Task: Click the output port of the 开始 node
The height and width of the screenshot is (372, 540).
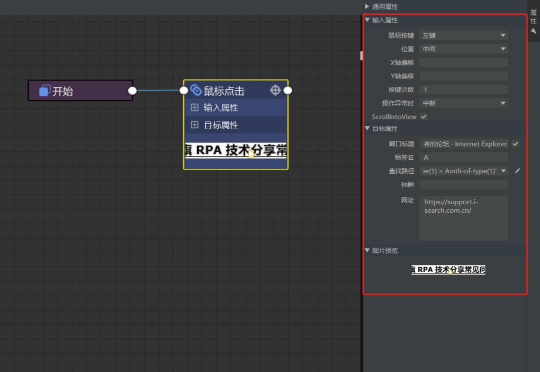Action: 132,90
